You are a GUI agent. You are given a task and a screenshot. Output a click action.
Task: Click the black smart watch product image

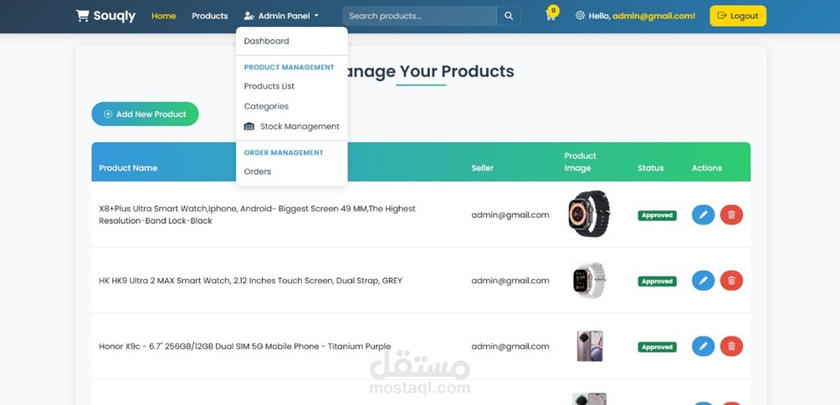point(589,214)
